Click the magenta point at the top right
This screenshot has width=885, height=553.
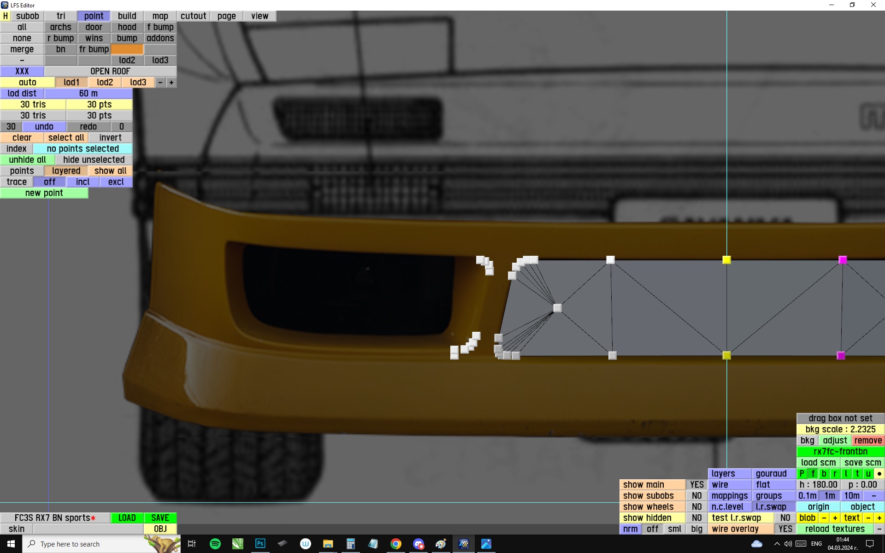pyautogui.click(x=843, y=260)
